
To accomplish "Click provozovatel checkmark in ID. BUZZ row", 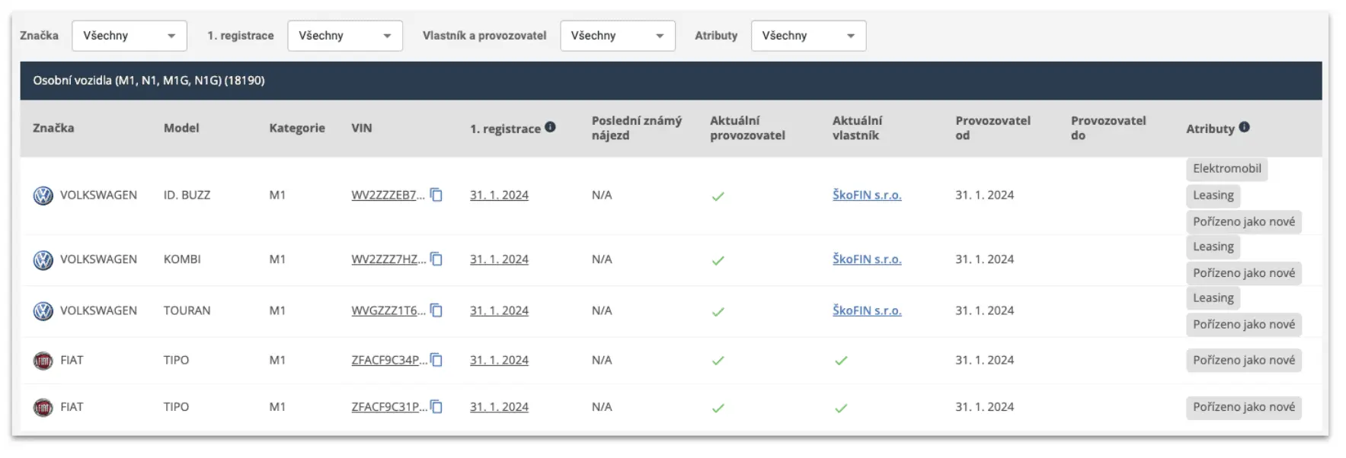I will [x=718, y=196].
